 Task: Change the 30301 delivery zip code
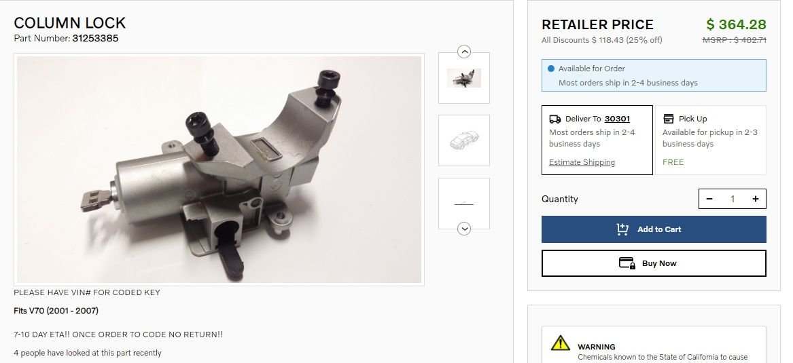pyautogui.click(x=617, y=119)
